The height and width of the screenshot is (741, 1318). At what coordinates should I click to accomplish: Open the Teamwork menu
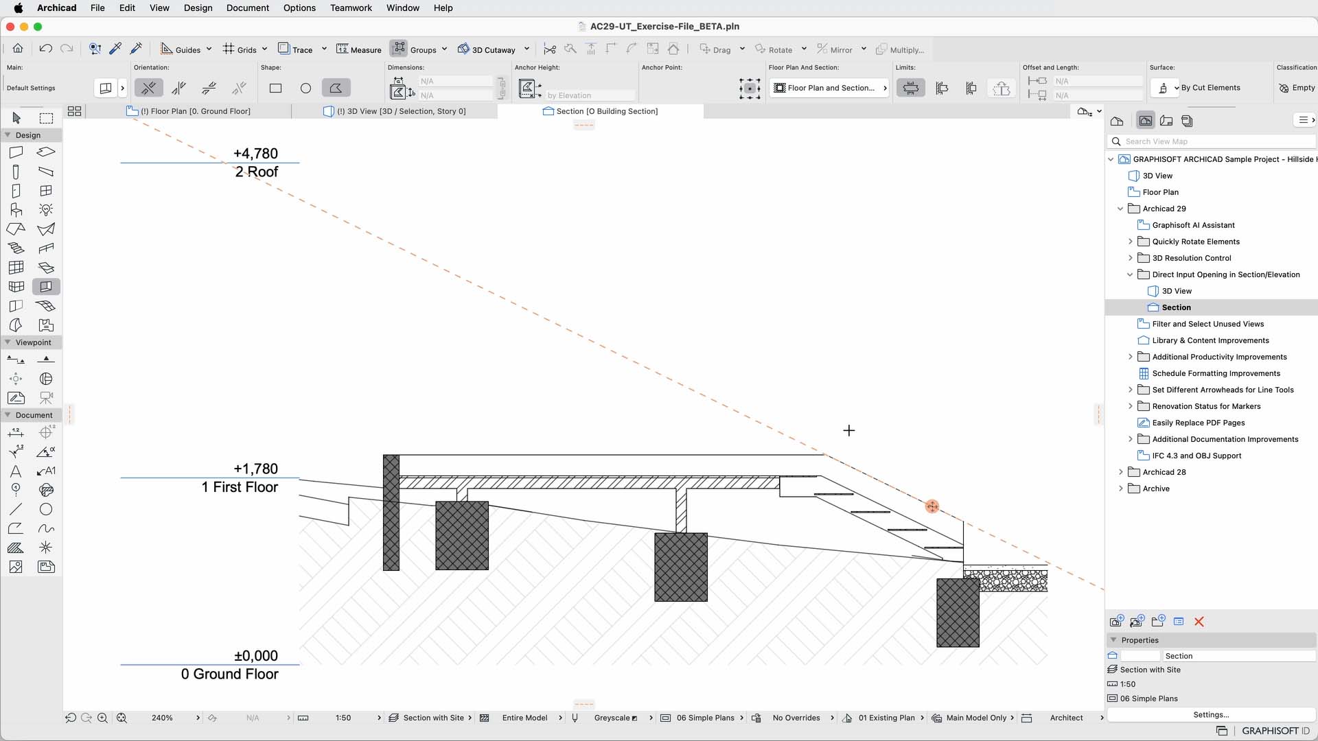pos(350,8)
